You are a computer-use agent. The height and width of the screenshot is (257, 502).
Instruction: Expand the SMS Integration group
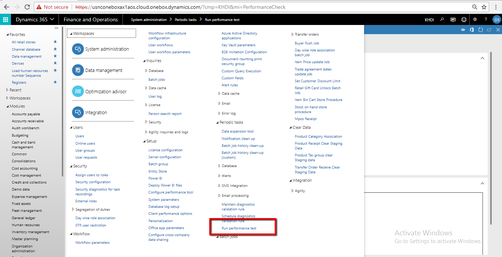pyautogui.click(x=219, y=186)
